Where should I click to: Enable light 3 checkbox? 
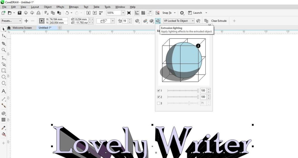(x=158, y=103)
